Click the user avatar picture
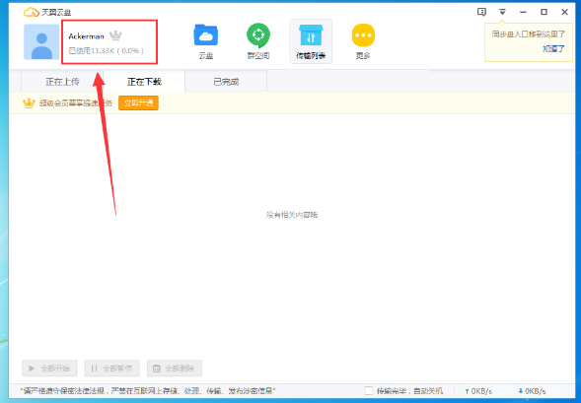This screenshot has height=403, width=581. click(x=41, y=41)
